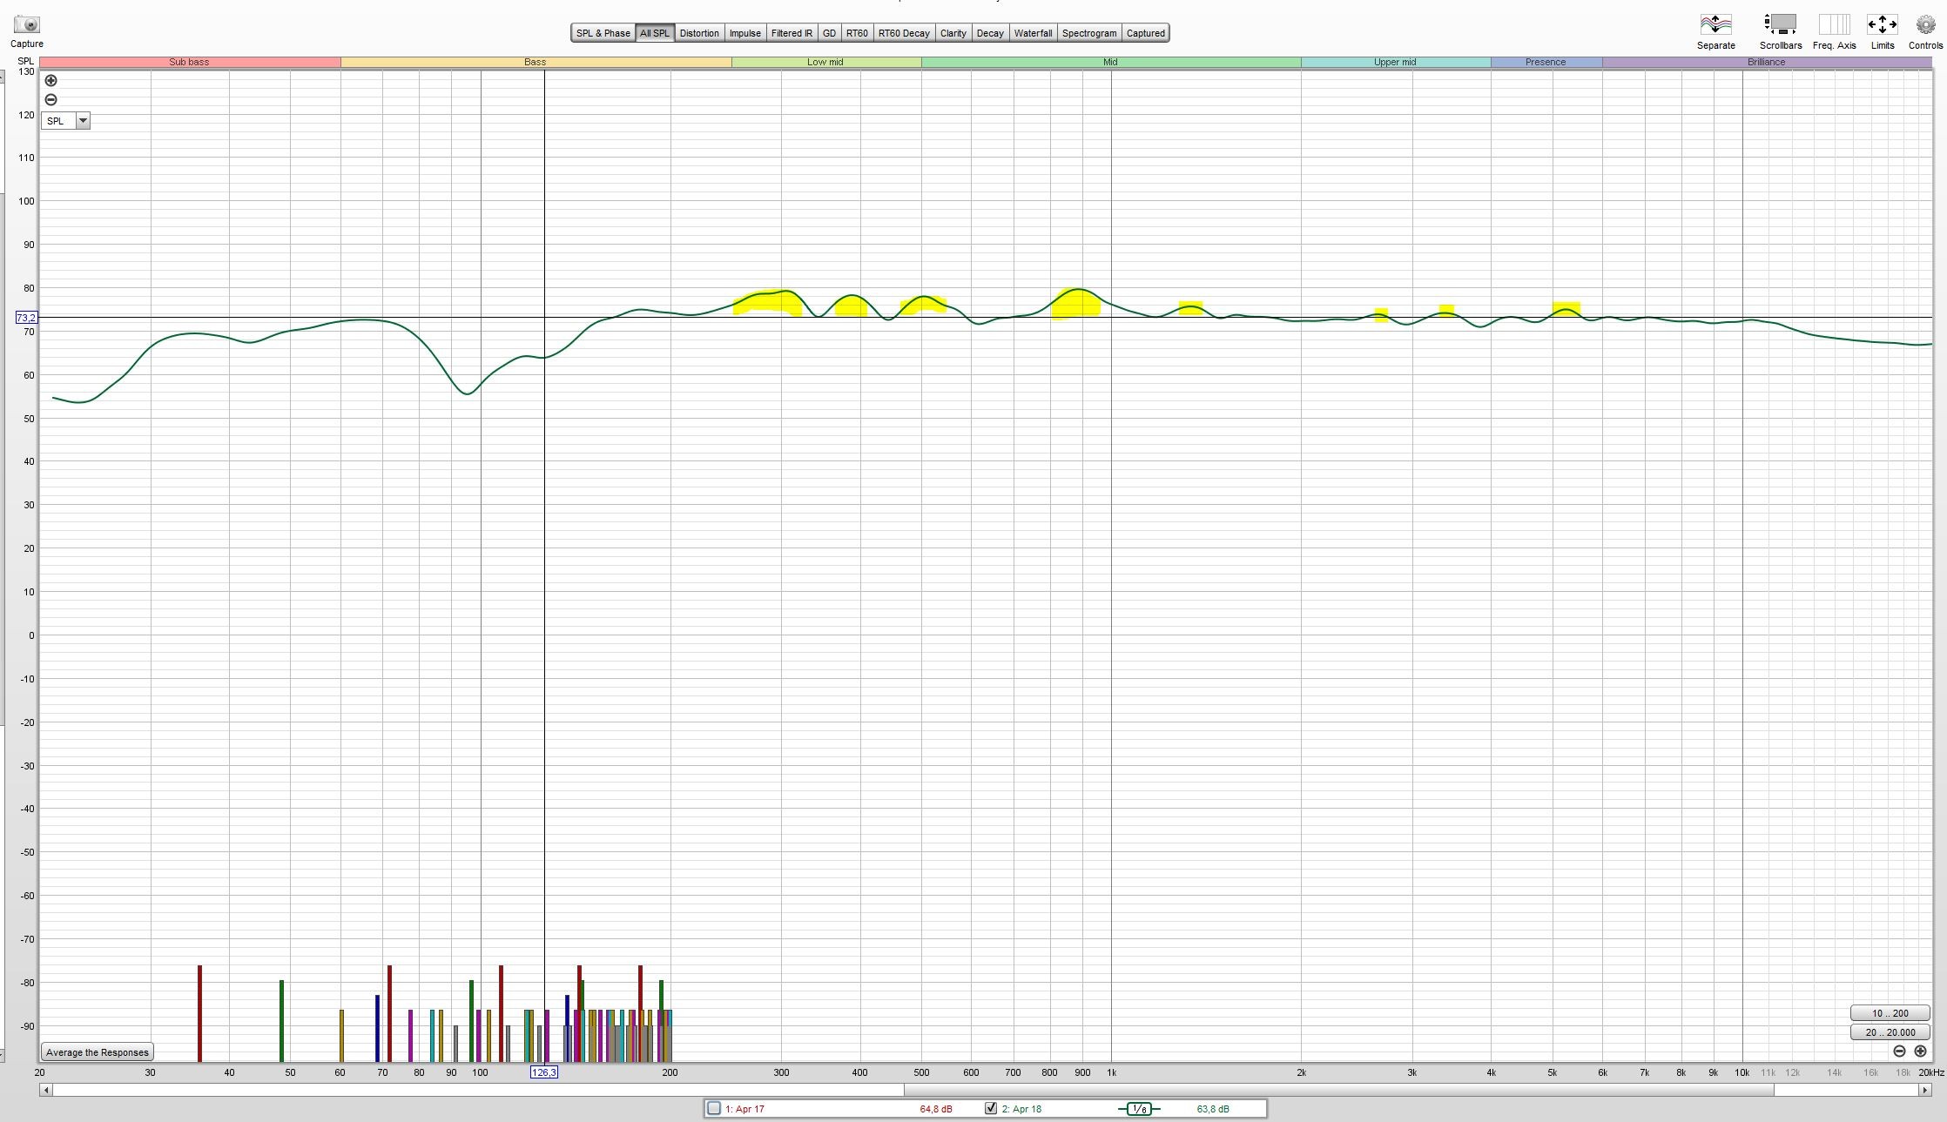Viewport: 1947px width, 1122px height.
Task: Open the SPL axis dropdown
Action: pos(83,121)
